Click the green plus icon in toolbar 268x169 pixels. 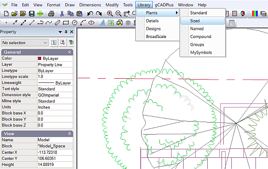pos(40,13)
